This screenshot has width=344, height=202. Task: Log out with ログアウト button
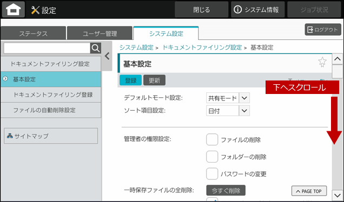(323, 30)
